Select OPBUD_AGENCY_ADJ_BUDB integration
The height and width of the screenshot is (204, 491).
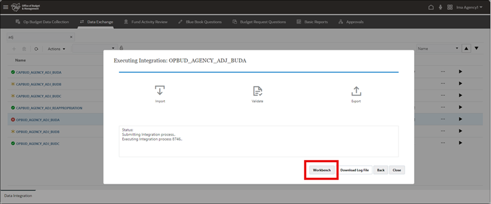(x=38, y=132)
